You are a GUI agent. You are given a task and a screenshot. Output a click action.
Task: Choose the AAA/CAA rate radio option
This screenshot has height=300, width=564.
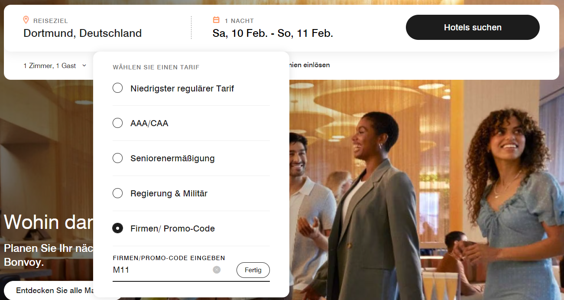click(117, 123)
